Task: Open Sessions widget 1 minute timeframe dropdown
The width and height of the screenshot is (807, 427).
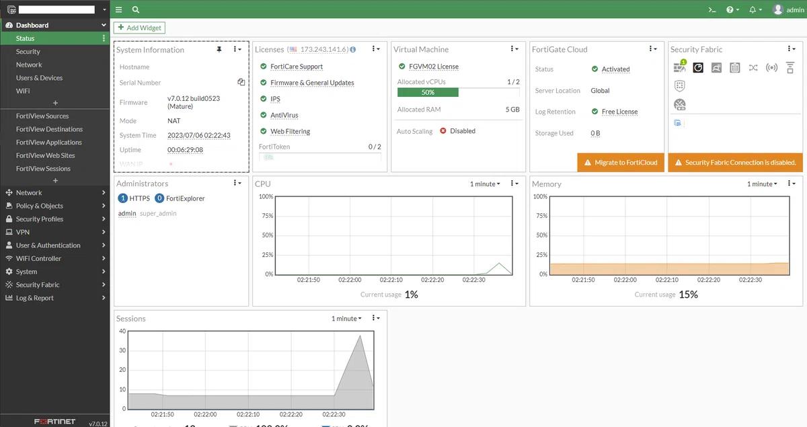Action: (x=346, y=318)
